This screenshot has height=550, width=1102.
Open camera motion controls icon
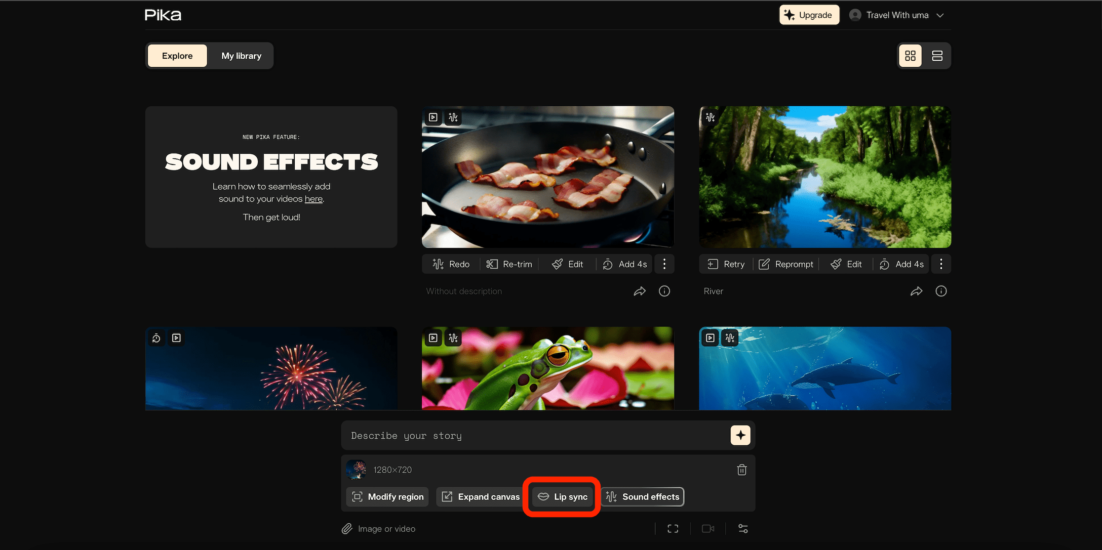coord(707,529)
